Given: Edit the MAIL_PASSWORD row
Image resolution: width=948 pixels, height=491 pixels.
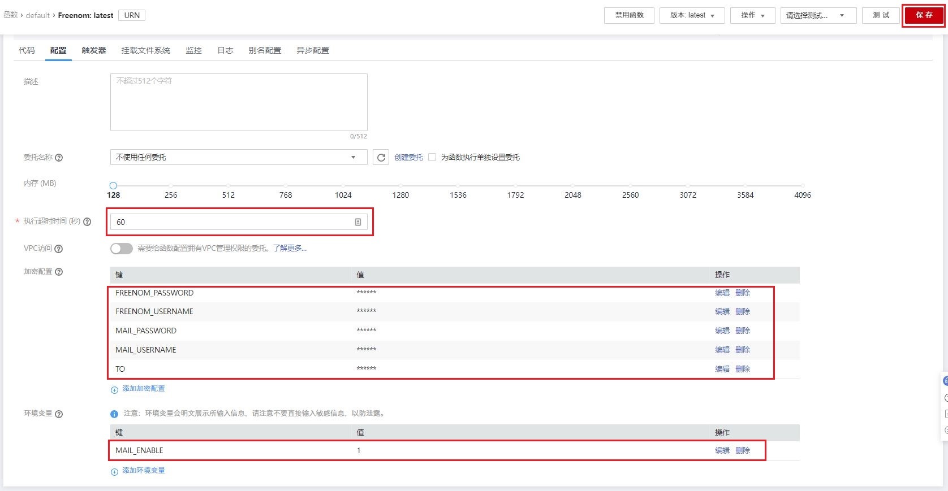Looking at the screenshot, I should (722, 331).
